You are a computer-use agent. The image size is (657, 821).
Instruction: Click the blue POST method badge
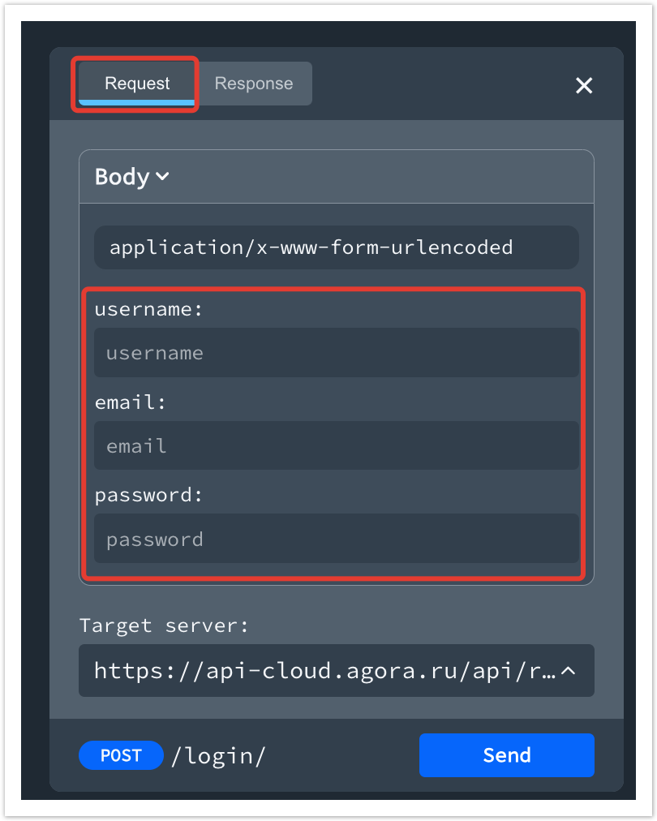pos(121,755)
